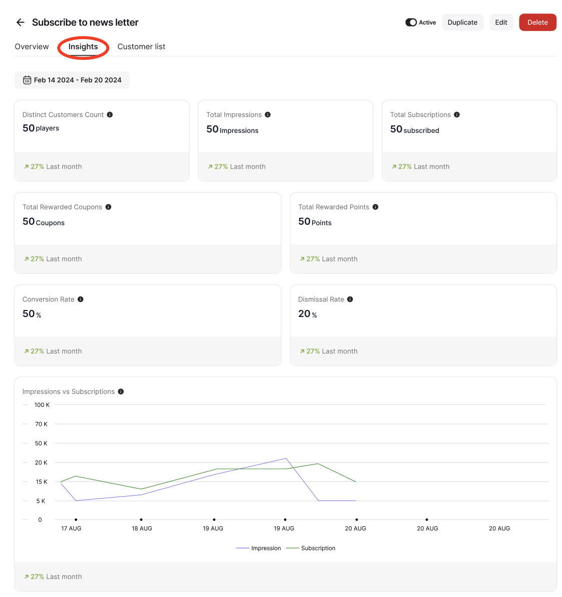
Task: View the Dismissal Rate info tooltip
Action: coord(350,299)
